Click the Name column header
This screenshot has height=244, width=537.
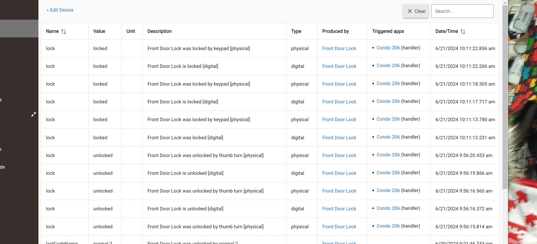coord(52,31)
